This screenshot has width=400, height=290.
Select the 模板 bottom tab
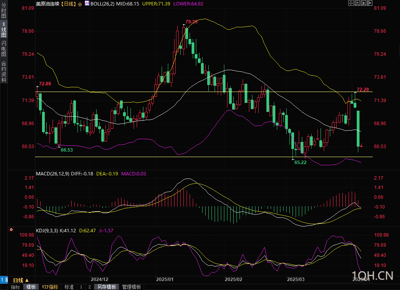(x=31, y=287)
